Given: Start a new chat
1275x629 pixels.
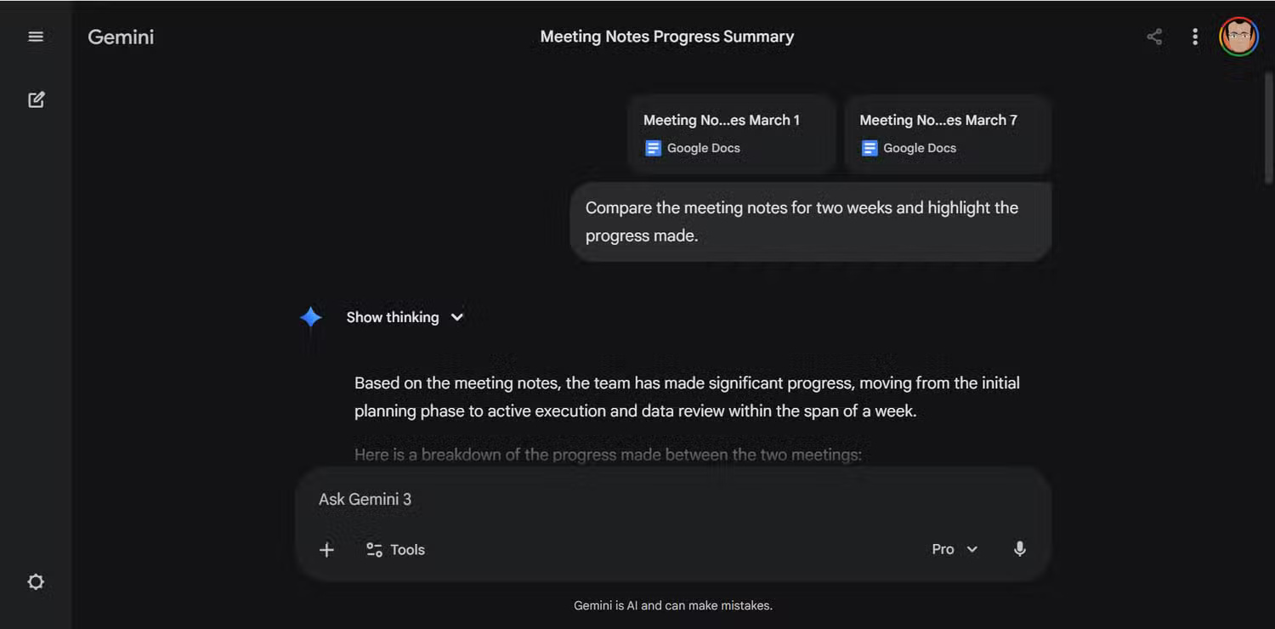Looking at the screenshot, I should 35,99.
